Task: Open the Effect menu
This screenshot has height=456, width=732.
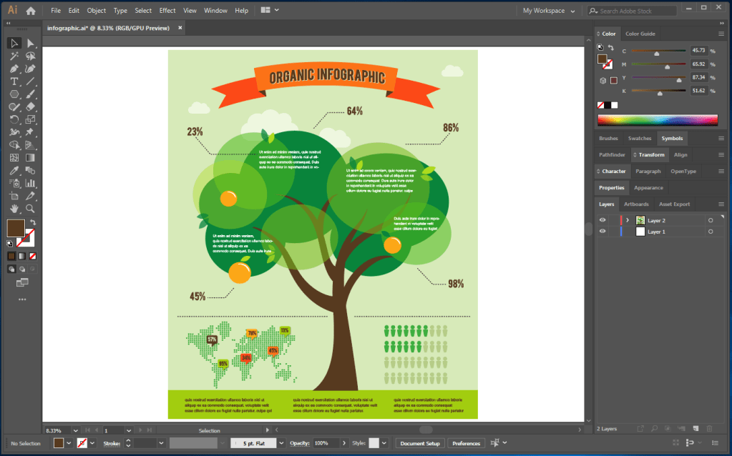Action: (167, 11)
